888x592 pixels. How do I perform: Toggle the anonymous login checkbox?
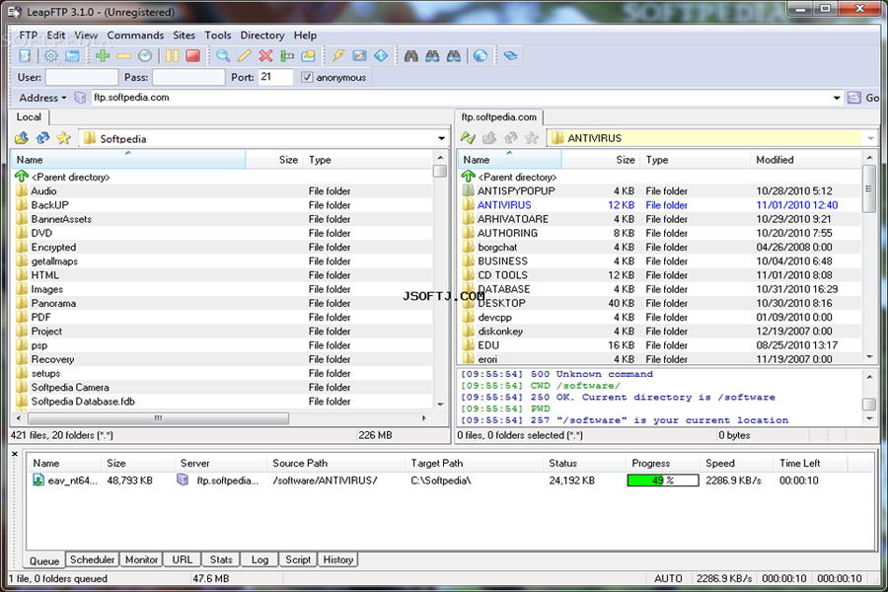tap(308, 77)
